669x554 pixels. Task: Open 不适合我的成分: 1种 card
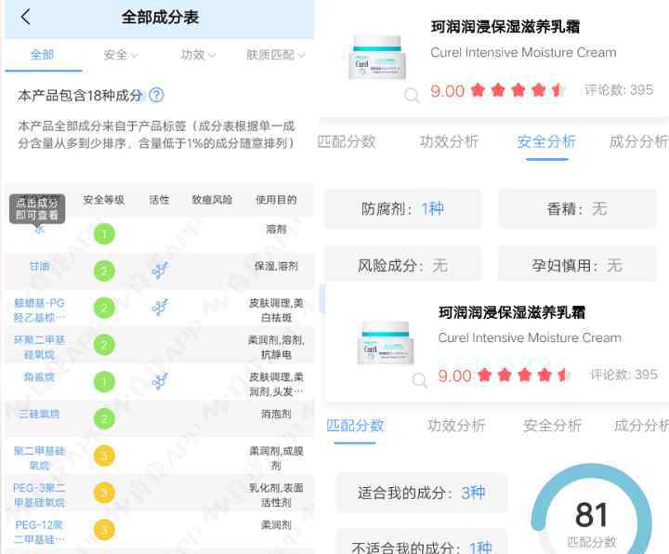coord(422,543)
